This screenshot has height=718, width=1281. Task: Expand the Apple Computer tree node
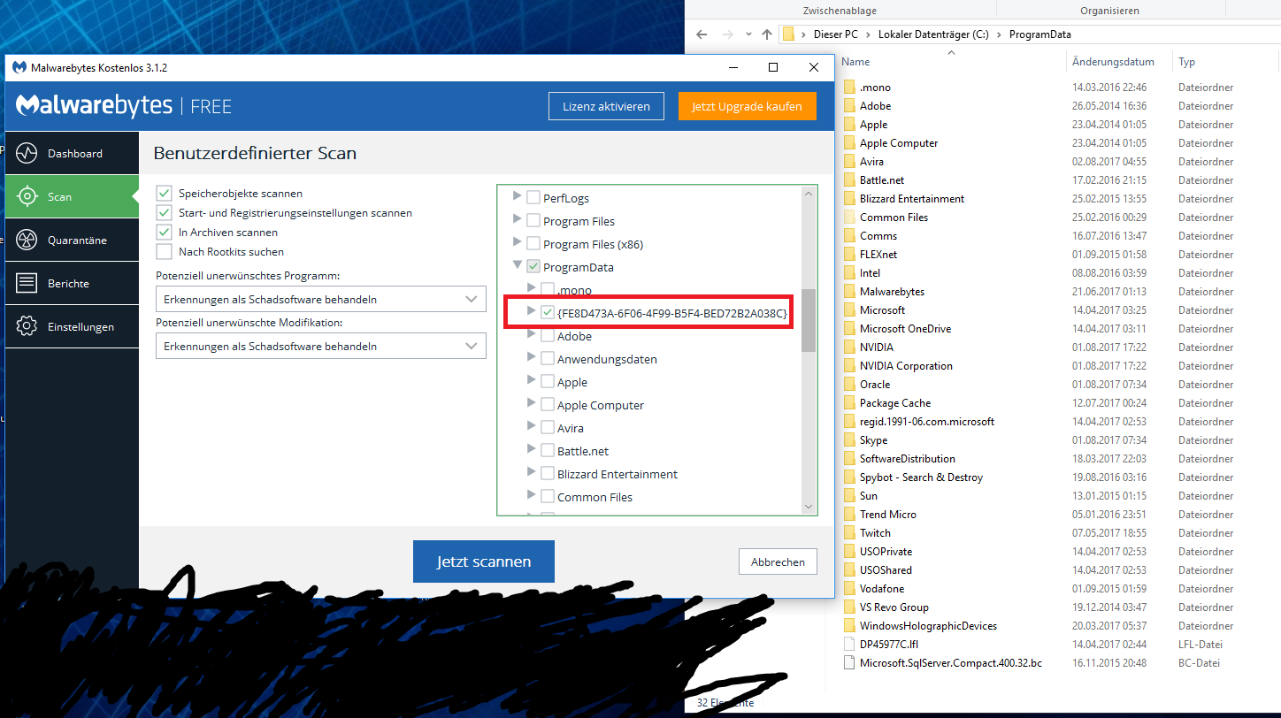532,403
